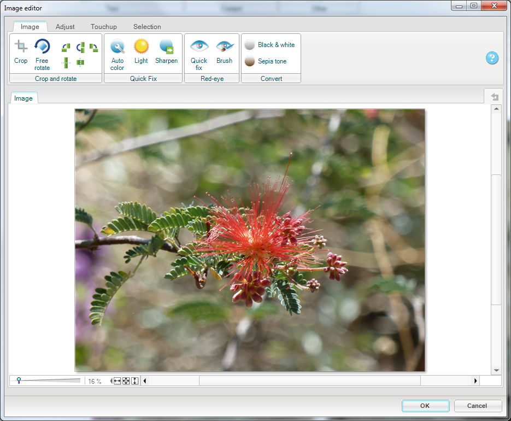Click the vertical scrollbar down arrow
The width and height of the screenshot is (511, 421).
pos(496,370)
